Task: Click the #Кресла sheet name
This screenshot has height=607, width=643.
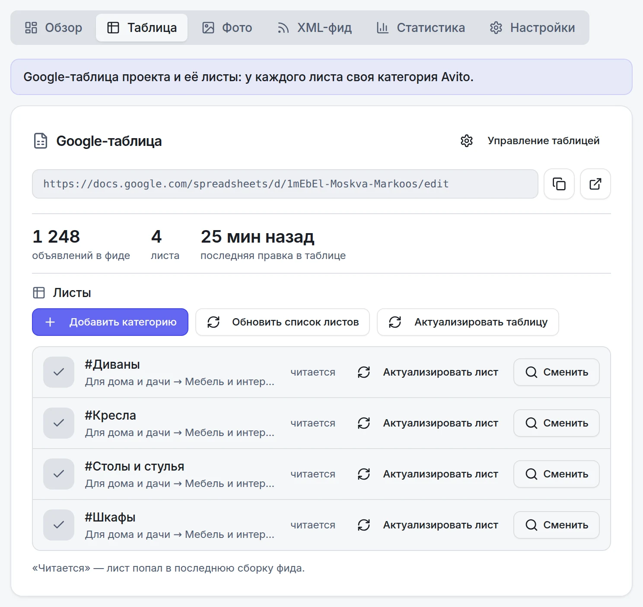Action: point(110,415)
